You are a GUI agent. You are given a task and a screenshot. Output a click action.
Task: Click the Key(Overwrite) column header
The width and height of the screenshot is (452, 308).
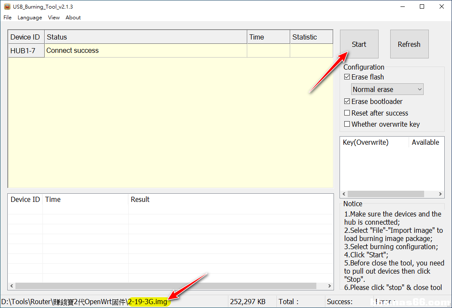pyautogui.click(x=373, y=143)
